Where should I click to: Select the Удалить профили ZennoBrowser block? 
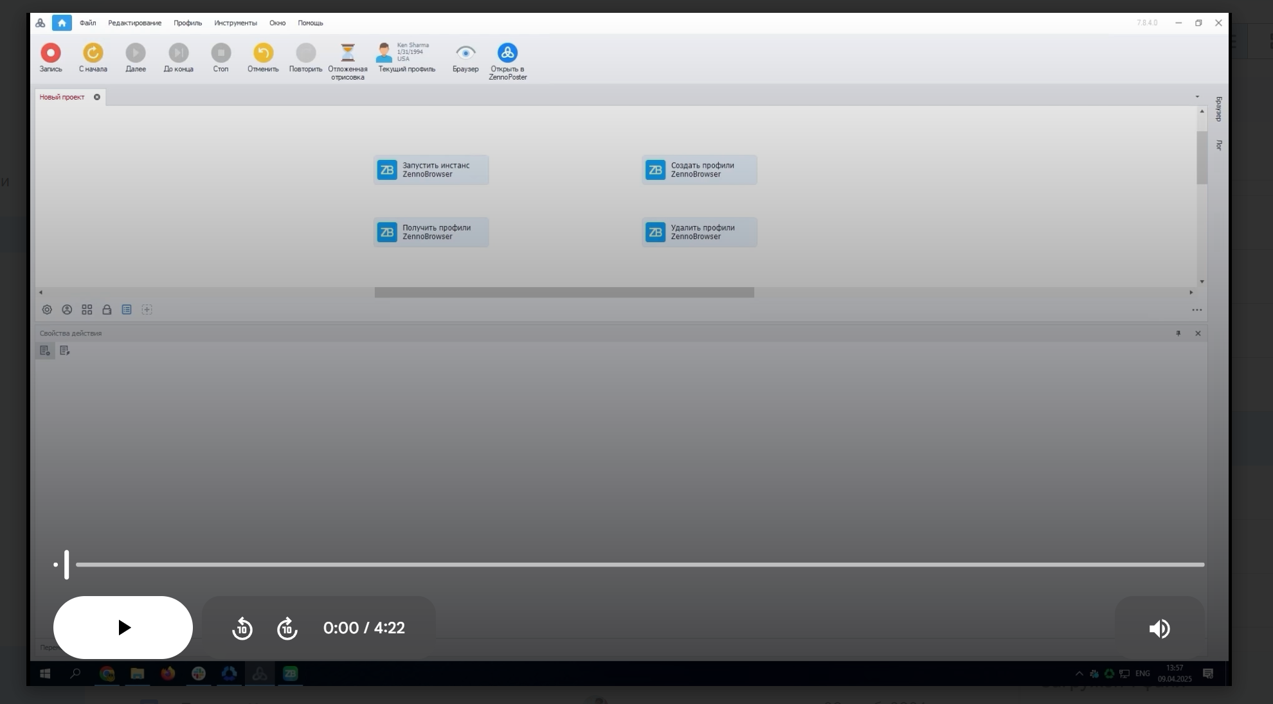point(700,233)
